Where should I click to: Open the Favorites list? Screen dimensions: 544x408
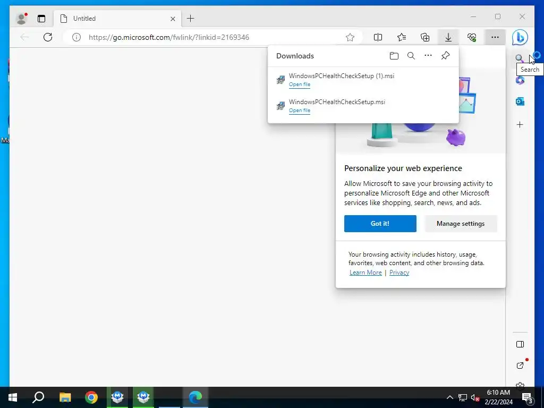(x=402, y=37)
